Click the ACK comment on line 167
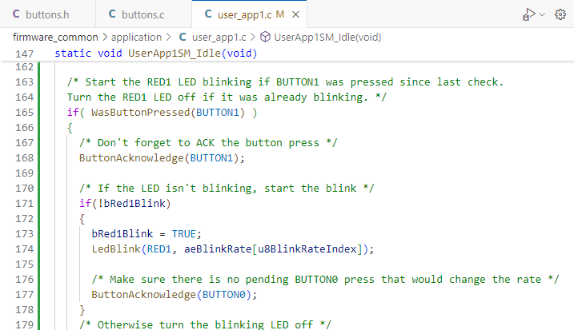This screenshot has width=574, height=330. [x=208, y=142]
